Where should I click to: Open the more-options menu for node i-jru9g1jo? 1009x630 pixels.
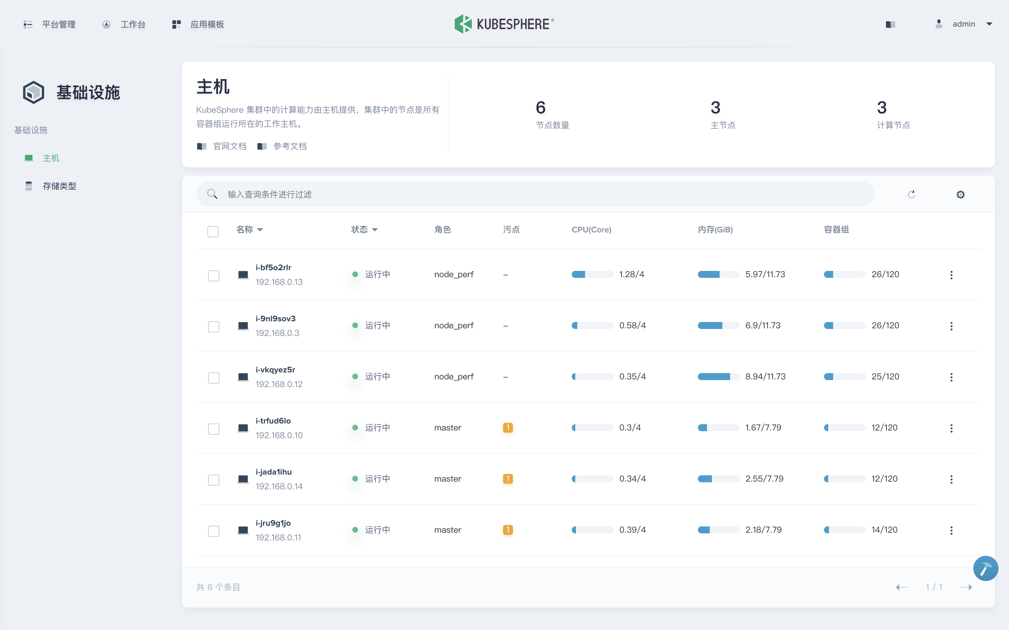pyautogui.click(x=952, y=530)
